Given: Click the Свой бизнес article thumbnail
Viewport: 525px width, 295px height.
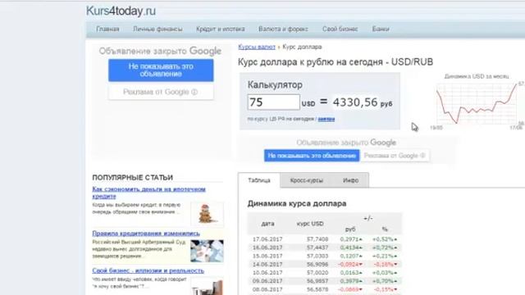Looking at the screenshot, I should [207, 287].
